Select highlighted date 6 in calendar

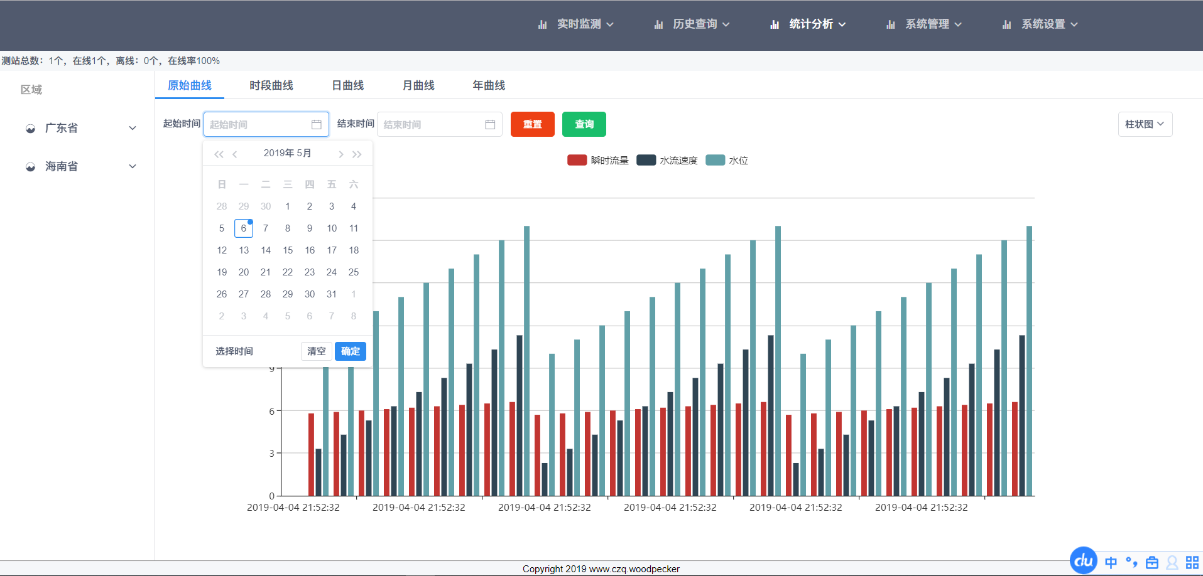(x=244, y=228)
